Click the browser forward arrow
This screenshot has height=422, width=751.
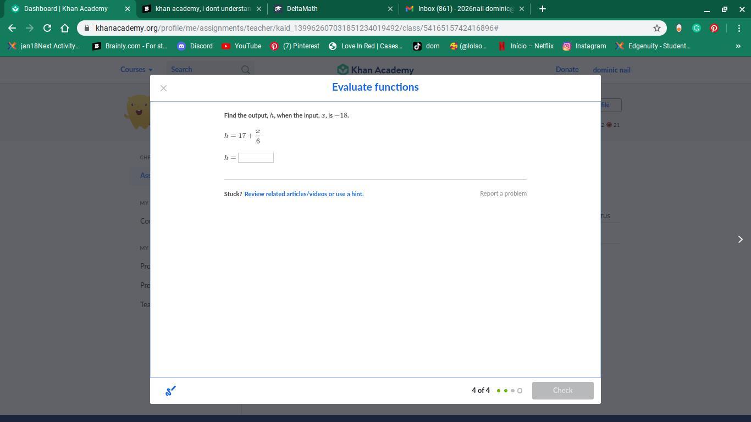pyautogui.click(x=30, y=28)
